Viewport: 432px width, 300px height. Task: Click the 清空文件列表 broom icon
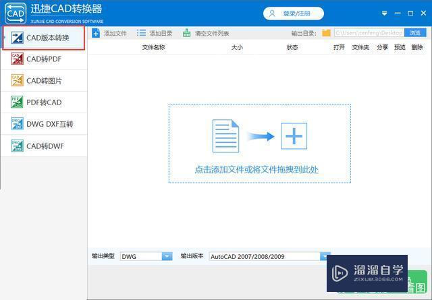[x=186, y=33]
